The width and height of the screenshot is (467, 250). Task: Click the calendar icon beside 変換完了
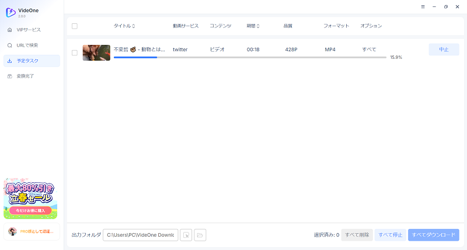click(10, 76)
